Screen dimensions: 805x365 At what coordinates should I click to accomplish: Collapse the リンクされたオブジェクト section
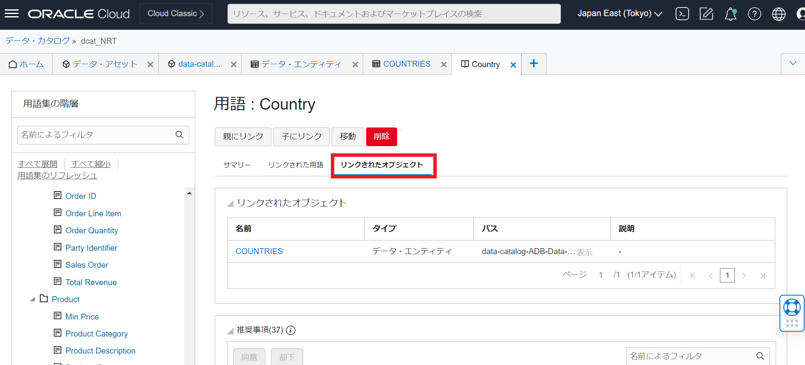[x=230, y=204]
